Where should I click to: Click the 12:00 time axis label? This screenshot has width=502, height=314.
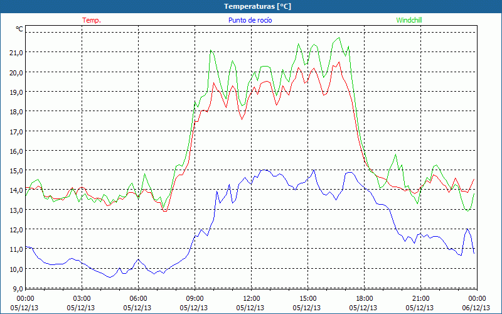pos(252,299)
